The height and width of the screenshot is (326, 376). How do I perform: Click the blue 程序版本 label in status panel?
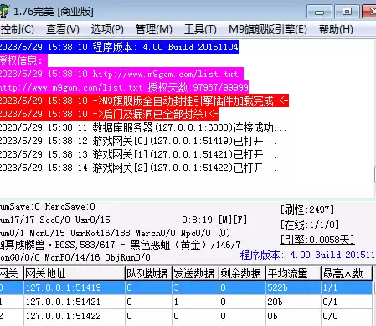pos(307,255)
